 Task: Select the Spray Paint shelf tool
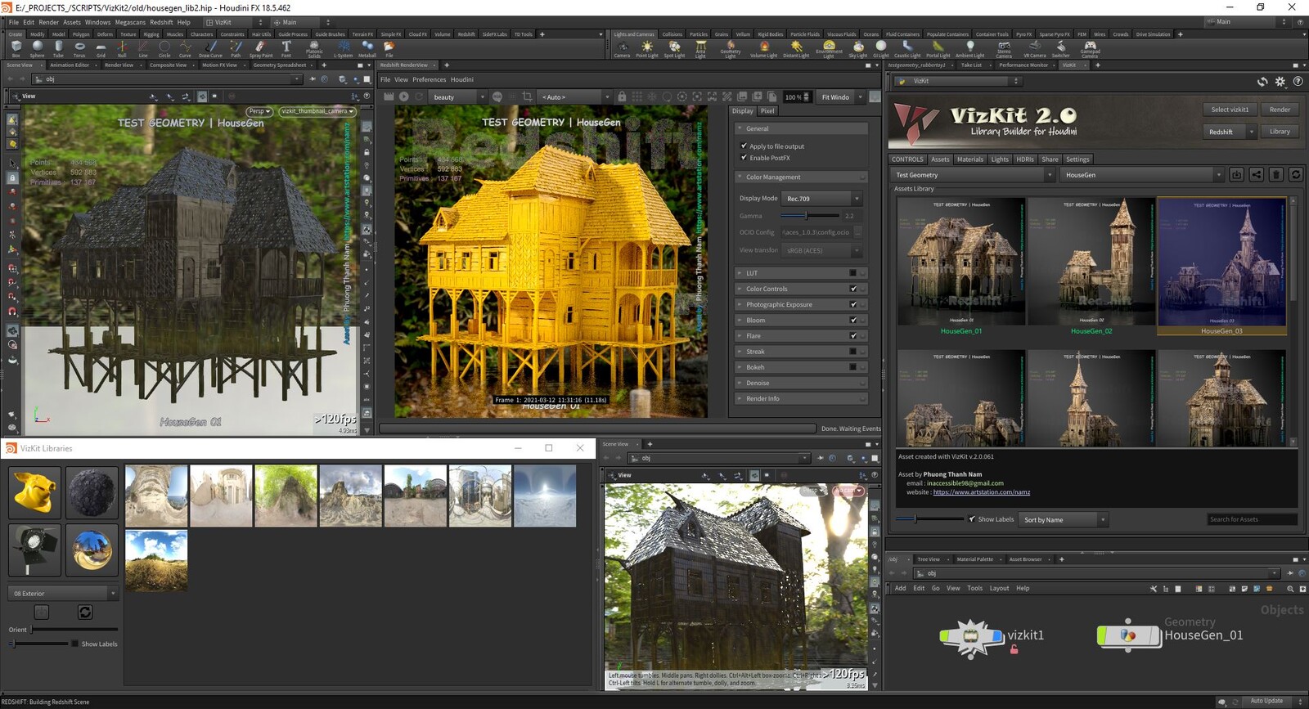[x=261, y=49]
